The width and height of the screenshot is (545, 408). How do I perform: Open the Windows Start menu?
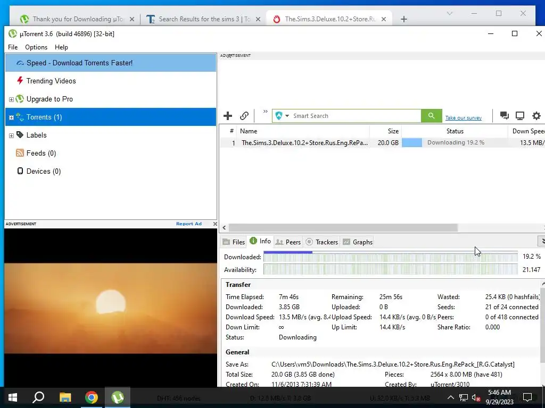(13, 397)
